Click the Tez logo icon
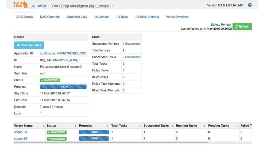 point(20,5)
